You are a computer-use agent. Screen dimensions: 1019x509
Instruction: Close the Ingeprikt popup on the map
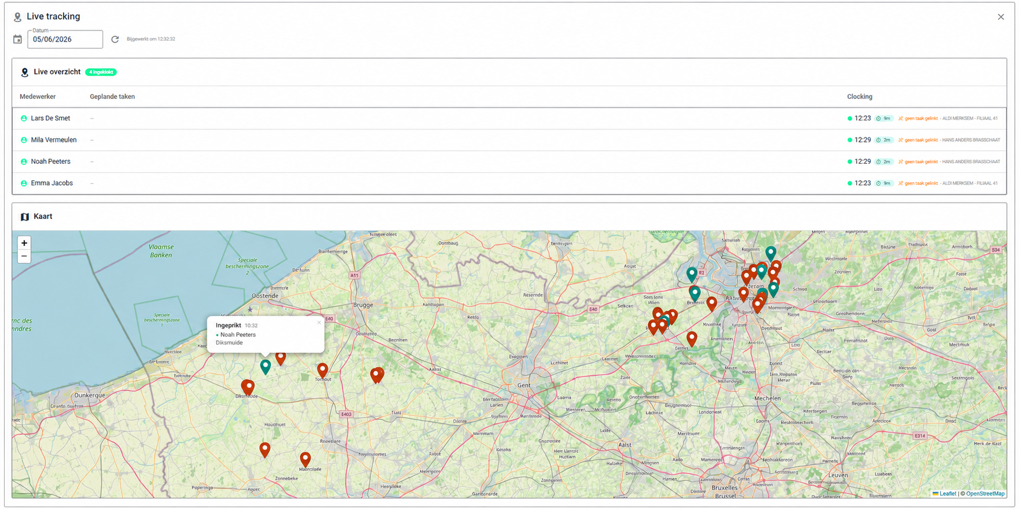click(319, 322)
